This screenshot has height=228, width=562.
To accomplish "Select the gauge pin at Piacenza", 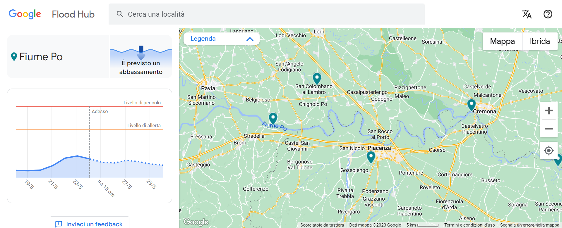I will click(x=371, y=157).
